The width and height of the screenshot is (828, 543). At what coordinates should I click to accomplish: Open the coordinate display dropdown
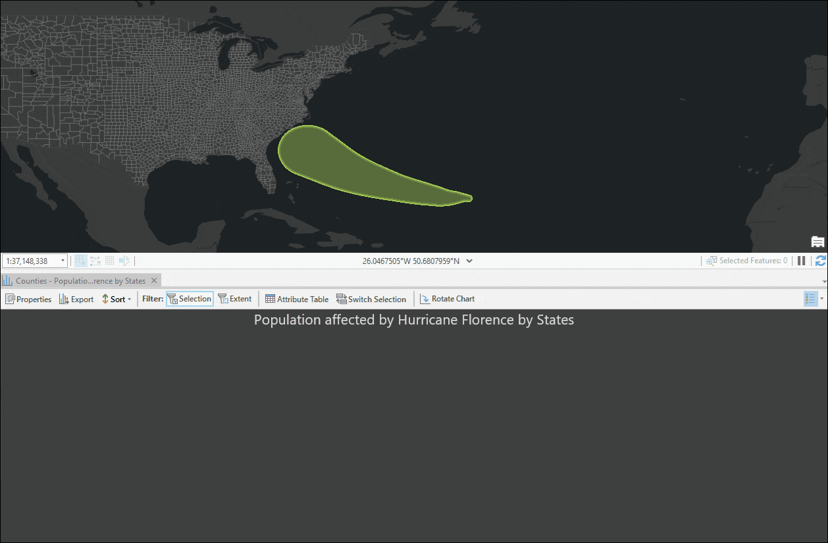click(x=469, y=261)
